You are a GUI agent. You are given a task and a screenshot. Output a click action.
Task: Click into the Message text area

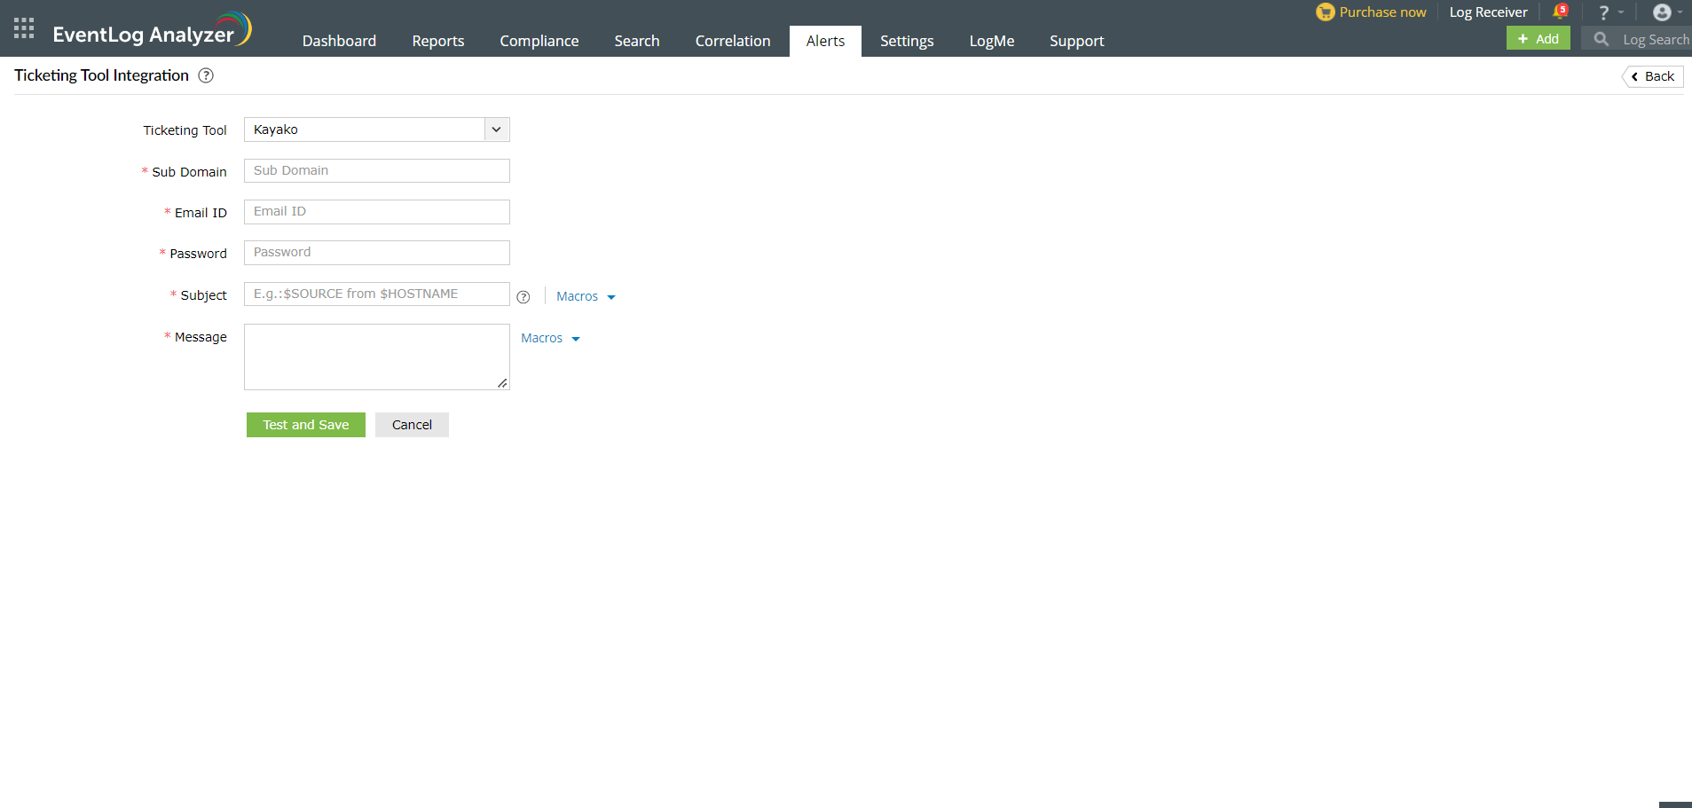click(x=376, y=356)
